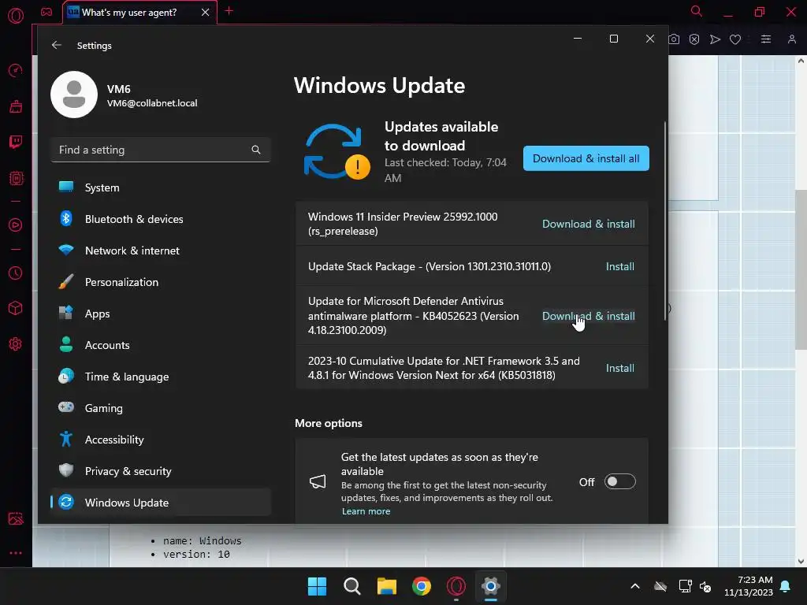807x605 pixels.
Task: Click Download & install all button
Action: point(586,158)
